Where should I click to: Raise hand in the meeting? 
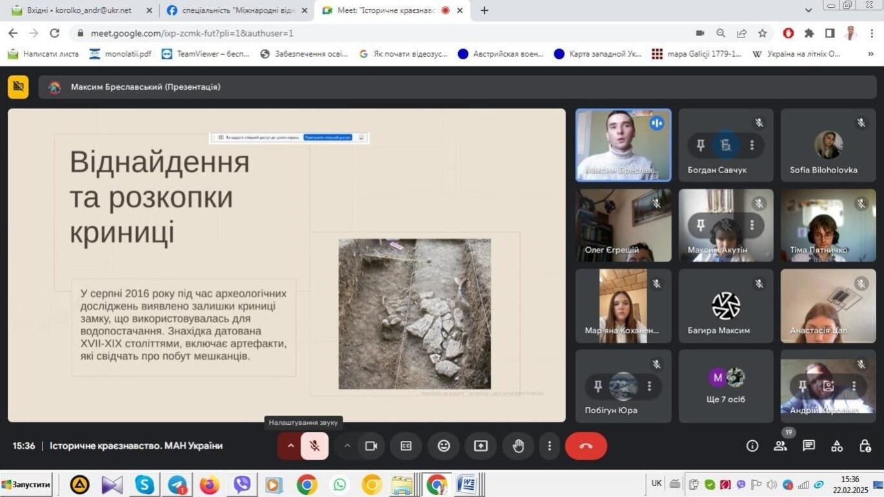[x=518, y=446]
